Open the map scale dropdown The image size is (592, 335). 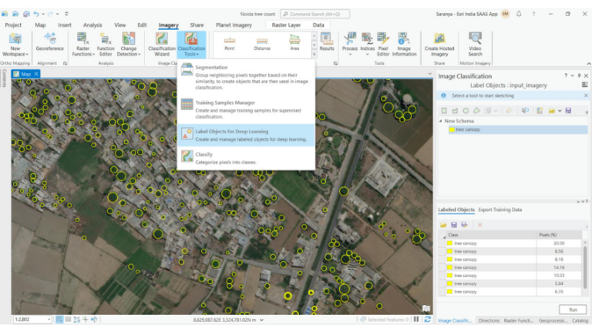click(49, 320)
